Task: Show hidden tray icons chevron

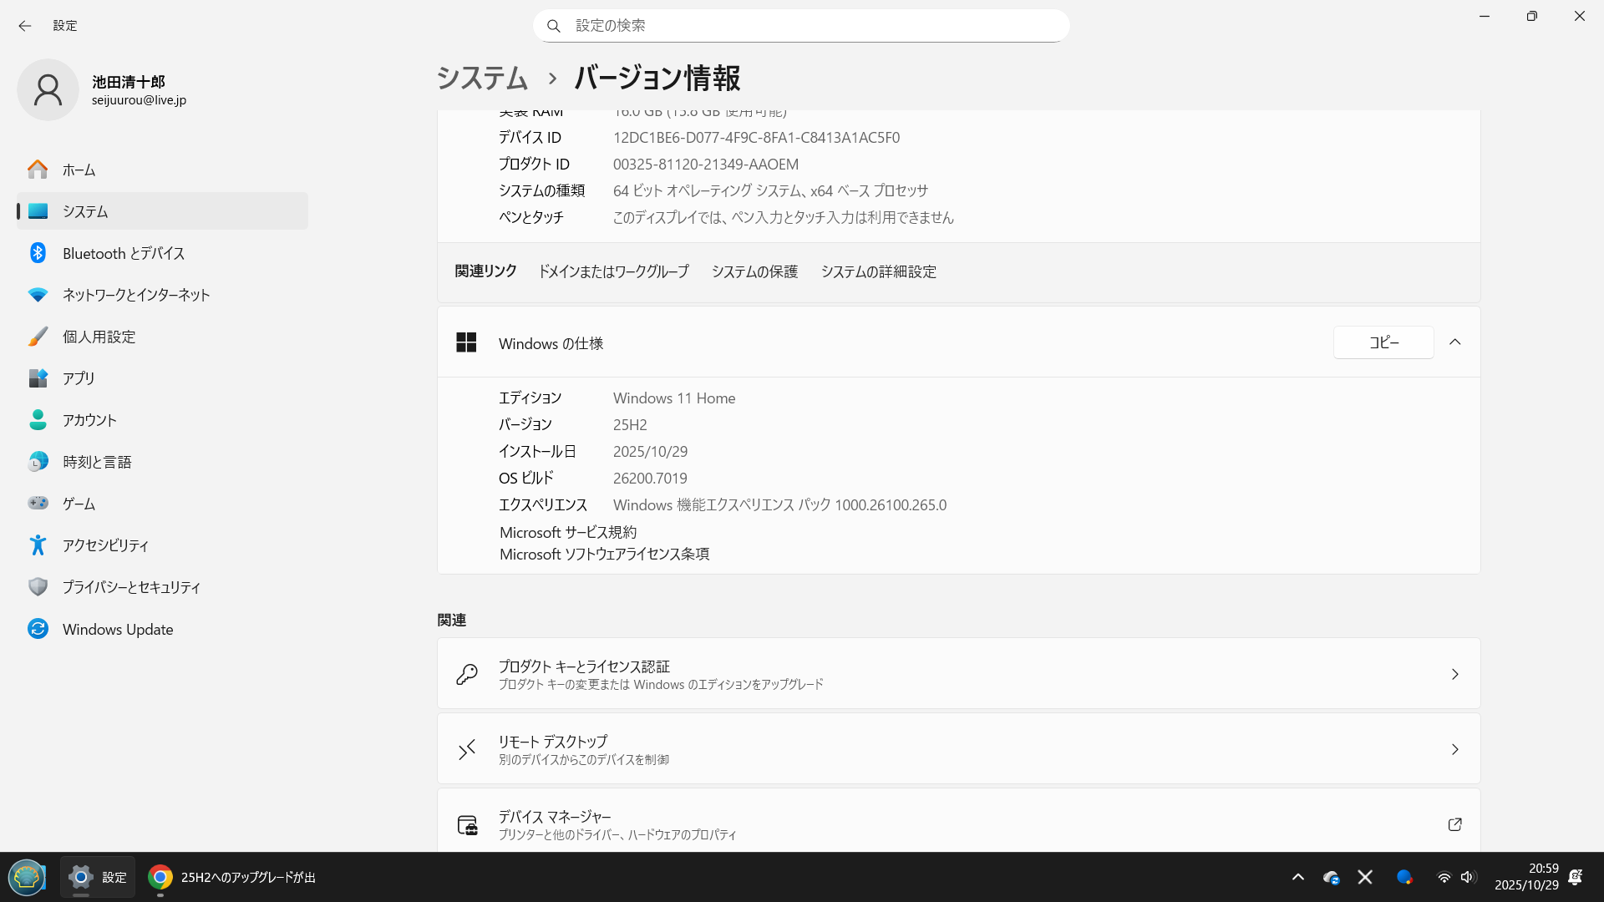Action: coord(1298,877)
